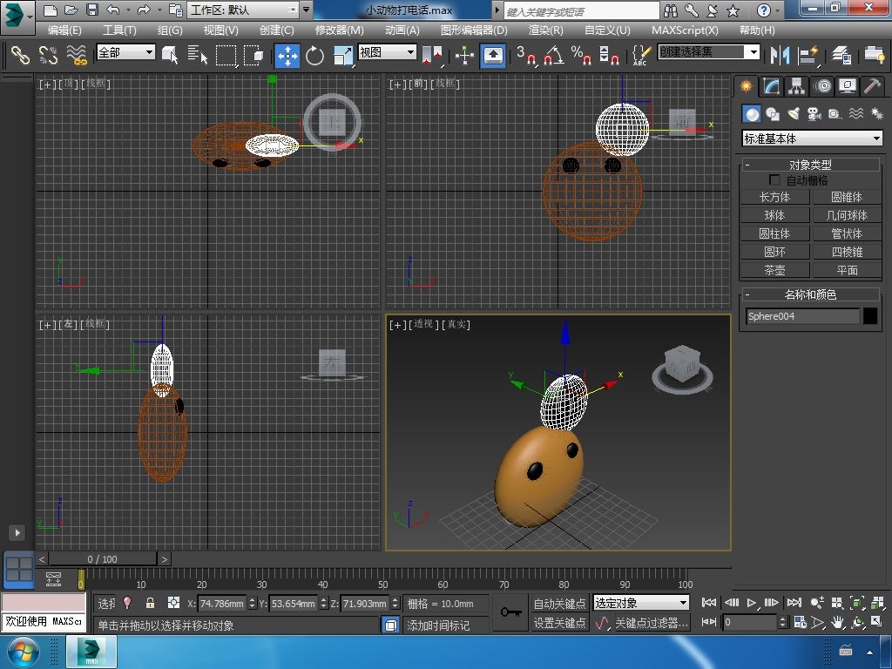This screenshot has height=669, width=892.
Task: Click the black object color swatch
Action: coord(870,316)
